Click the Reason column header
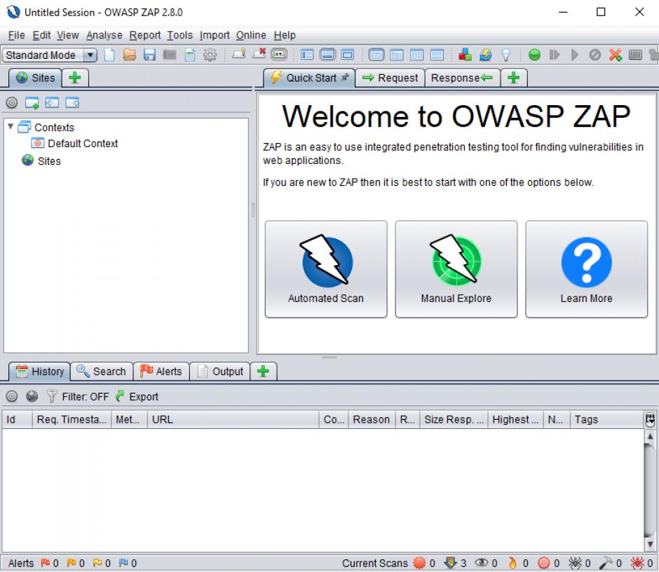This screenshot has height=572, width=659. 371,419
